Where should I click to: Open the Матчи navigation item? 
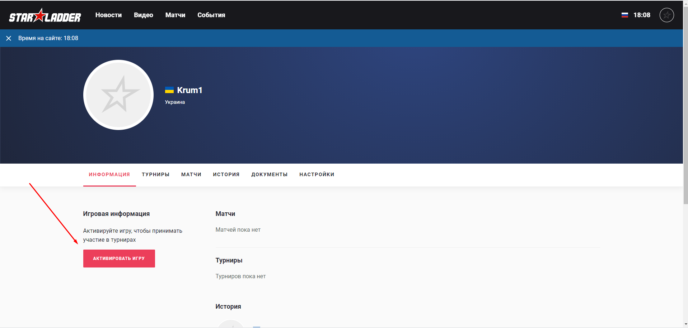pos(175,15)
